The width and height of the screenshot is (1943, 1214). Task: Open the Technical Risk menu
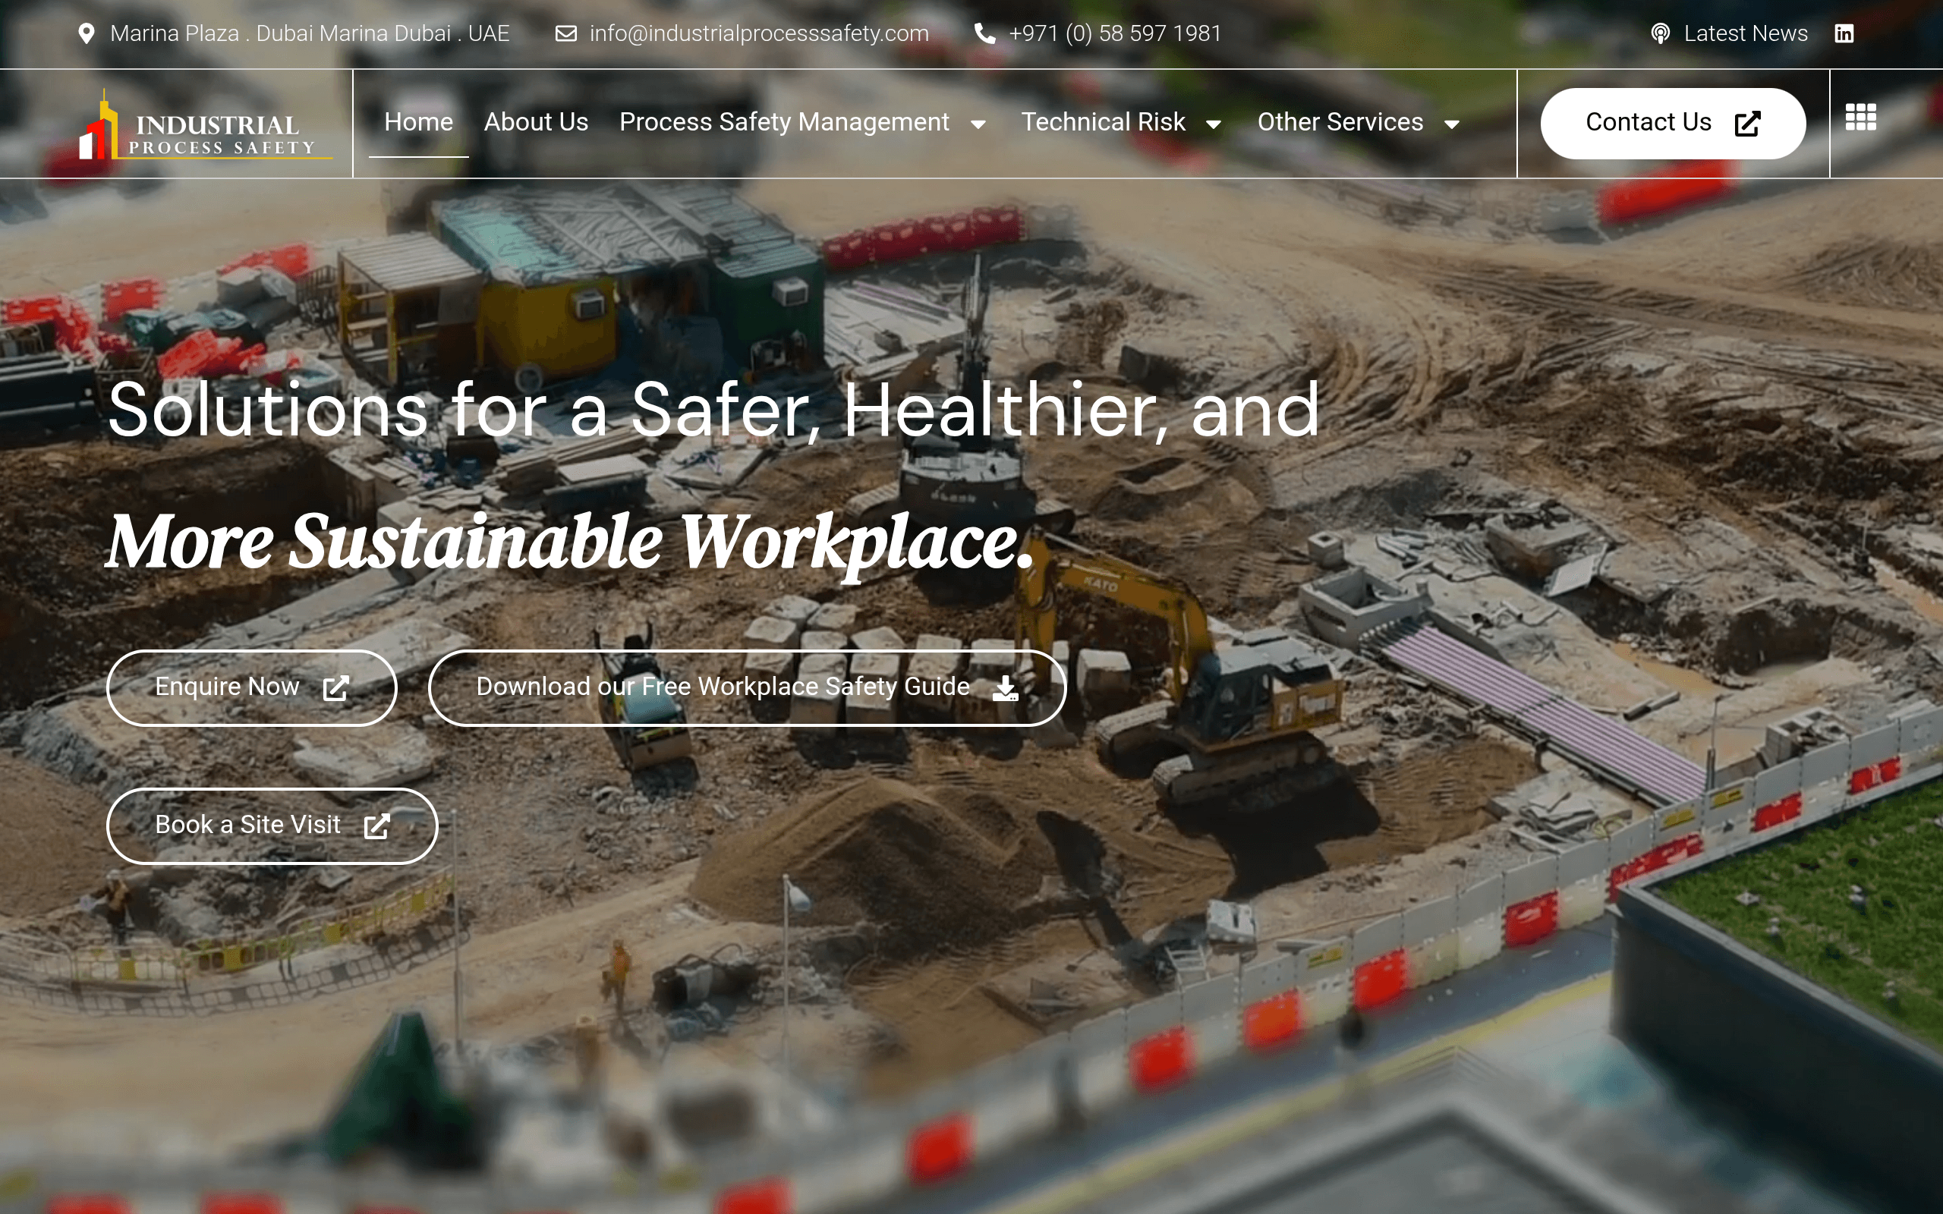click(x=1102, y=122)
